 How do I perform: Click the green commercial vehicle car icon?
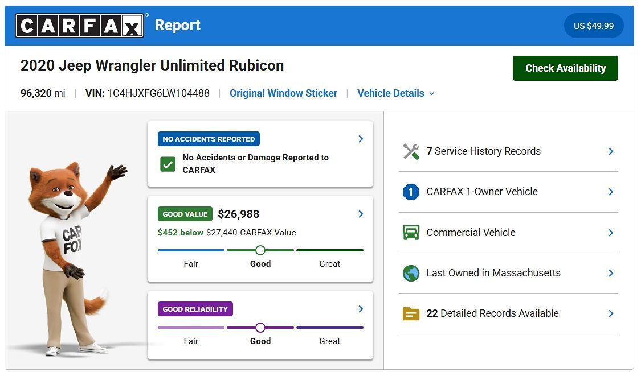411,233
